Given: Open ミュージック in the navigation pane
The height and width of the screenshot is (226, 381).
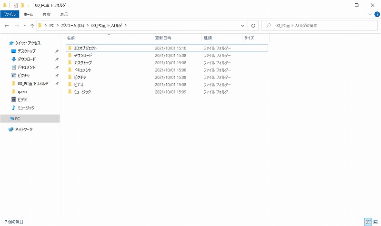Looking at the screenshot, I should [26, 108].
